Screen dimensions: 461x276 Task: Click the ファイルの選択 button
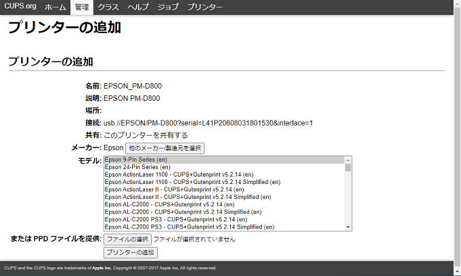pos(127,239)
